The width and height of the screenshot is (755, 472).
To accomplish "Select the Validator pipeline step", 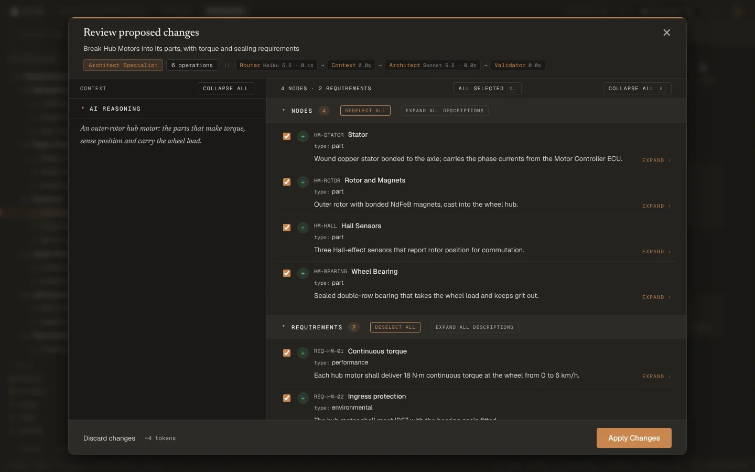I will [517, 65].
